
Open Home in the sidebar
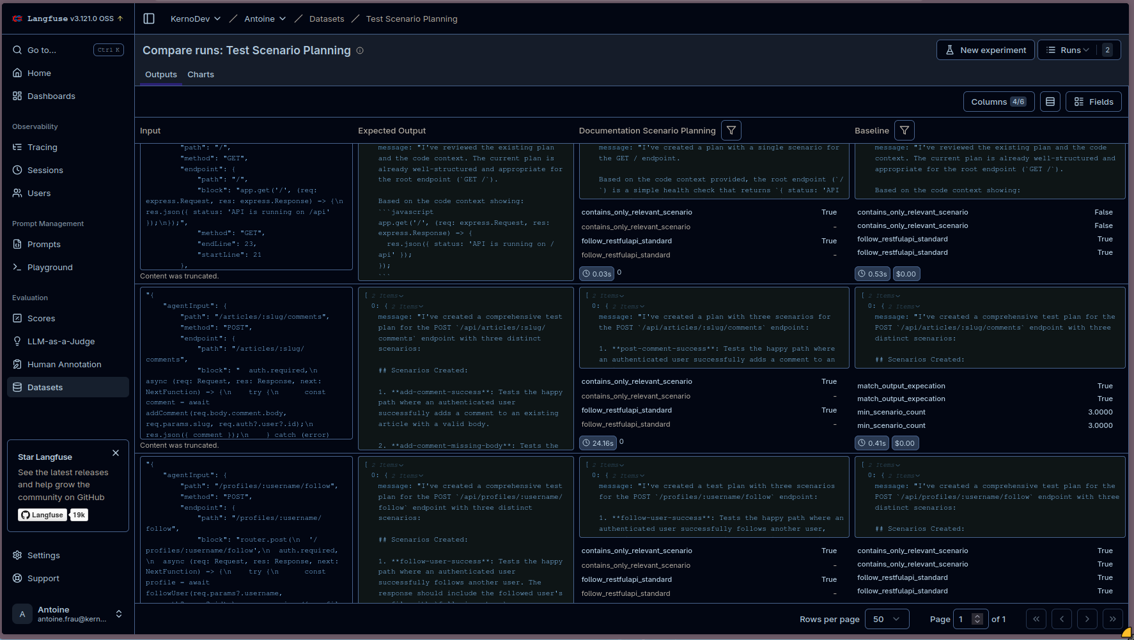coord(67,73)
